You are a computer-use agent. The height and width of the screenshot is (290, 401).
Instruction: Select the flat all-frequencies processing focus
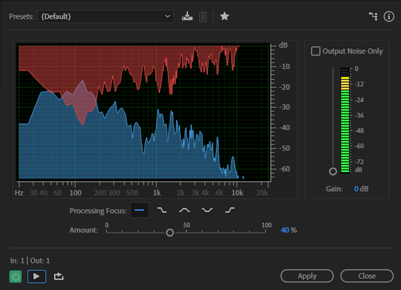[x=140, y=210]
